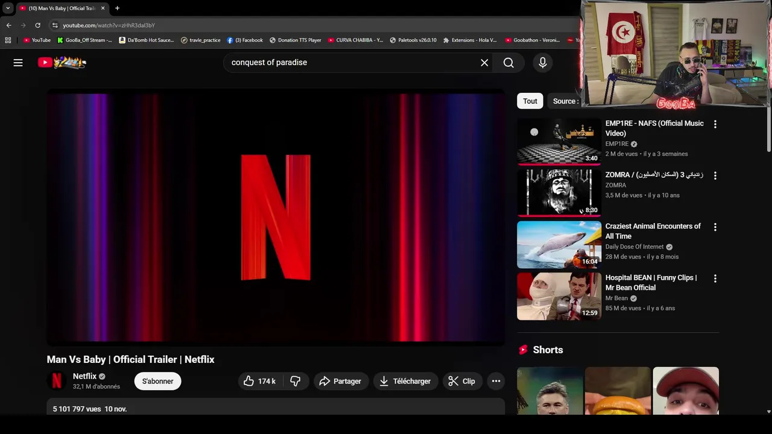Viewport: 772px width, 434px height.
Task: Open options for EMP1RE - NAFS video
Action: click(715, 124)
